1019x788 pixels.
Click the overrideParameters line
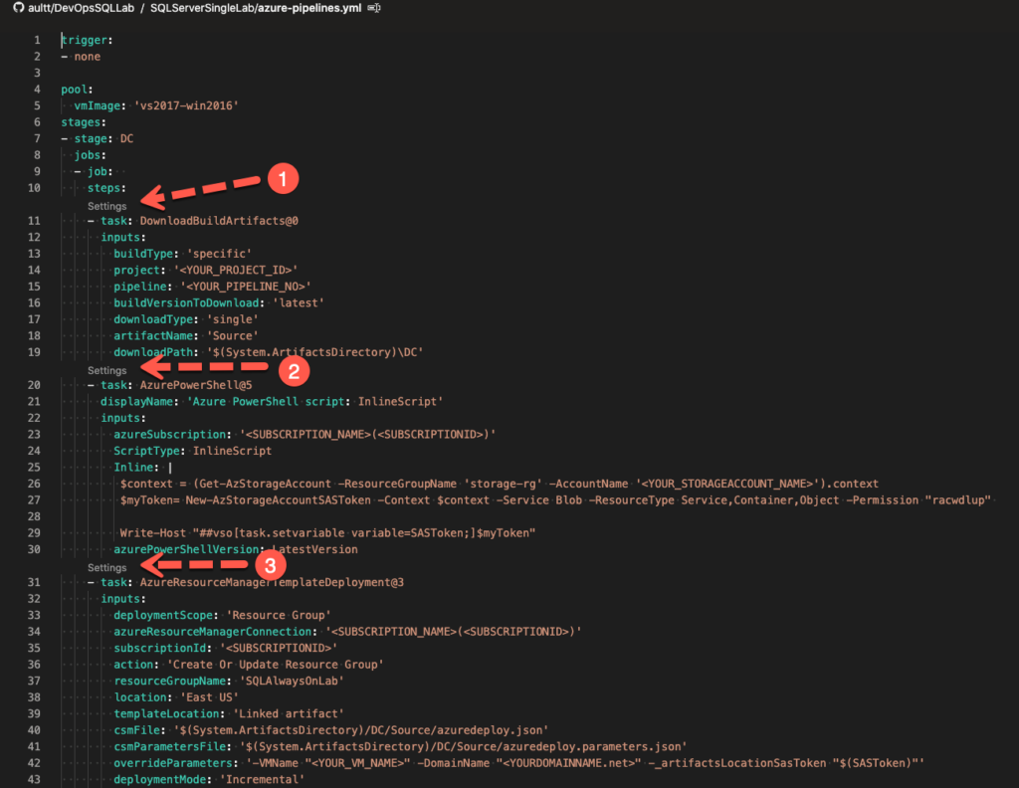pyautogui.click(x=519, y=763)
